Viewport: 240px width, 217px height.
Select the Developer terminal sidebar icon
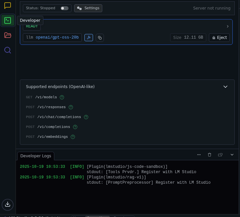point(8,20)
